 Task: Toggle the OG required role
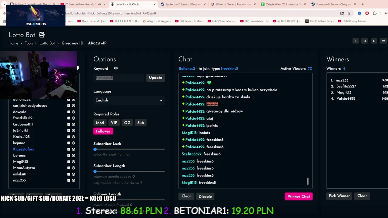(x=127, y=123)
